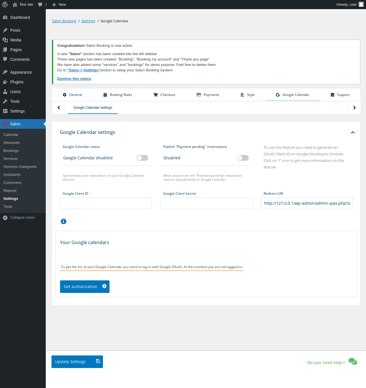Click the right arrow sub-tab navigator
The width and height of the screenshot is (366, 388).
click(354, 108)
